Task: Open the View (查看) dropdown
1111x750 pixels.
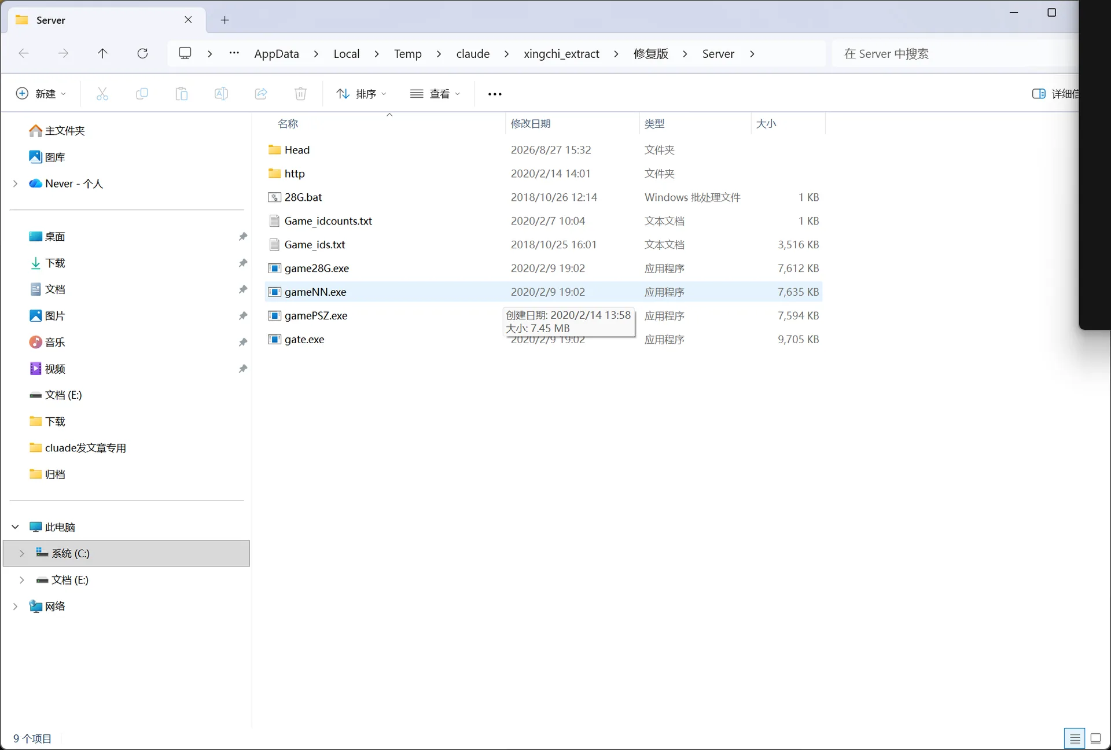Action: [x=435, y=94]
